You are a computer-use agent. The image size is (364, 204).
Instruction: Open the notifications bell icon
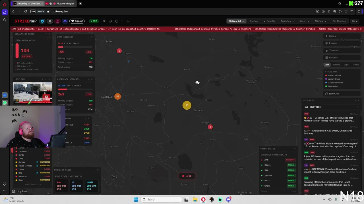tap(111, 21)
